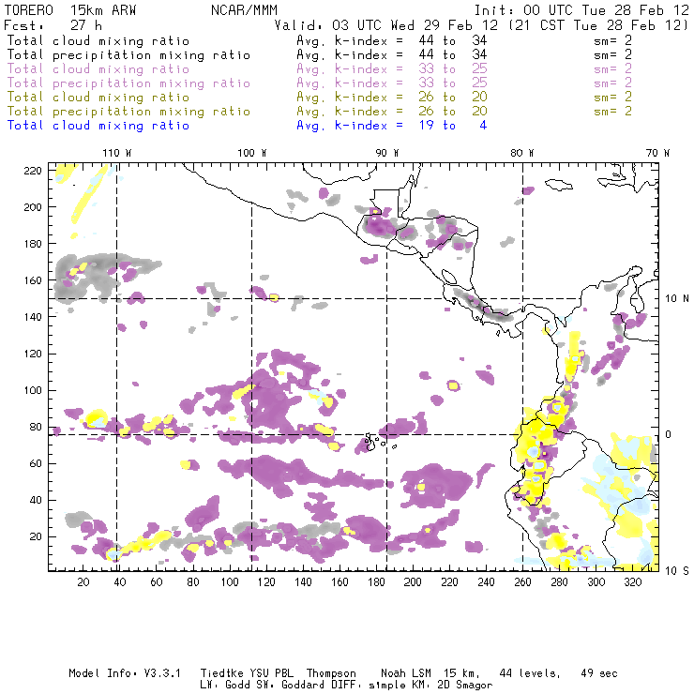Click the "110 W" longitude label

pos(117,153)
